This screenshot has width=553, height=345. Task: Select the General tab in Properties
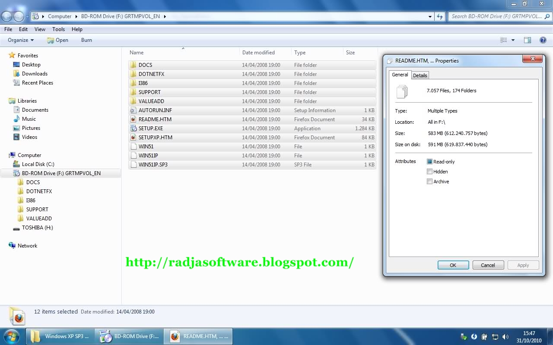click(x=400, y=75)
